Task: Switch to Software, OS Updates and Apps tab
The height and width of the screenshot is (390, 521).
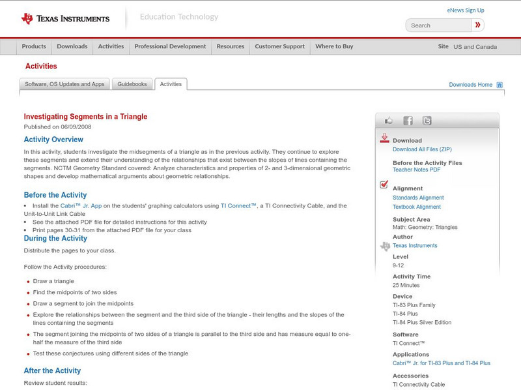Action: coord(64,84)
